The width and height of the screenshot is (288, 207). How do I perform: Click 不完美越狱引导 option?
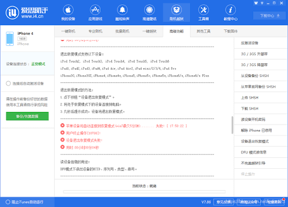click(x=261, y=163)
